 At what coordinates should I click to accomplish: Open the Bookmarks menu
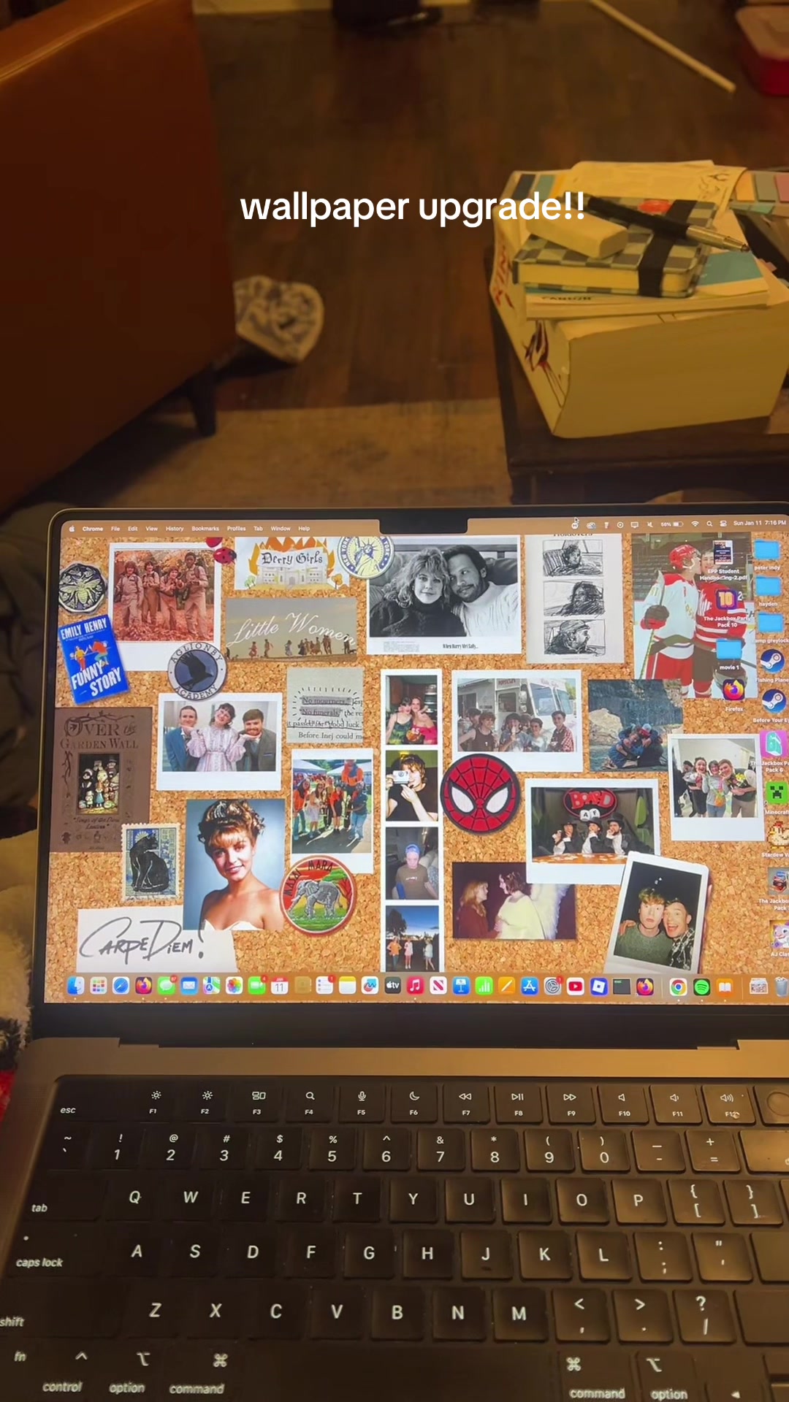tap(205, 528)
